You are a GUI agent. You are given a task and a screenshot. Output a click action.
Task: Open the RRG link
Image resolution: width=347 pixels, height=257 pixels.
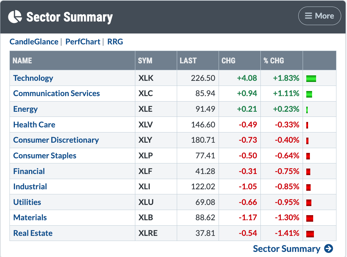[115, 41]
